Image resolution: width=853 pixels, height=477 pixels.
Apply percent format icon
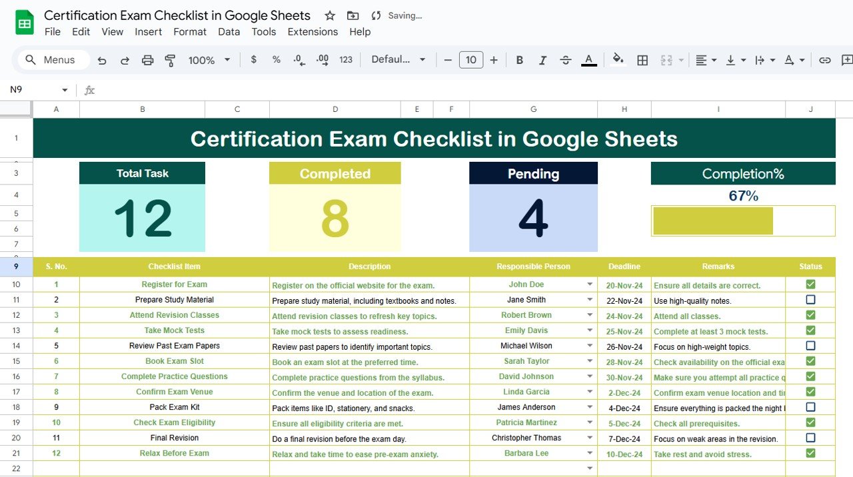click(x=276, y=59)
